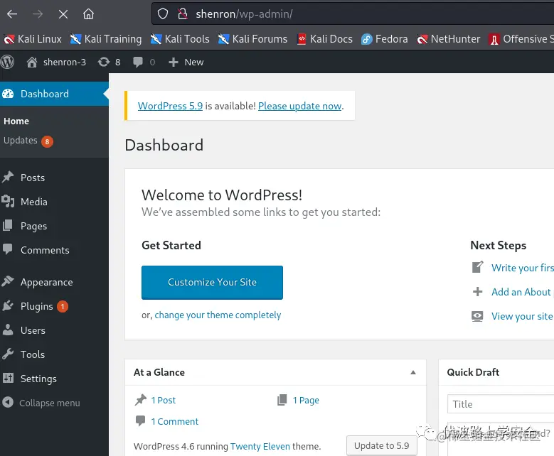This screenshot has width=554, height=456.
Task: Click the Settings sliders icon
Action: pyautogui.click(x=8, y=378)
